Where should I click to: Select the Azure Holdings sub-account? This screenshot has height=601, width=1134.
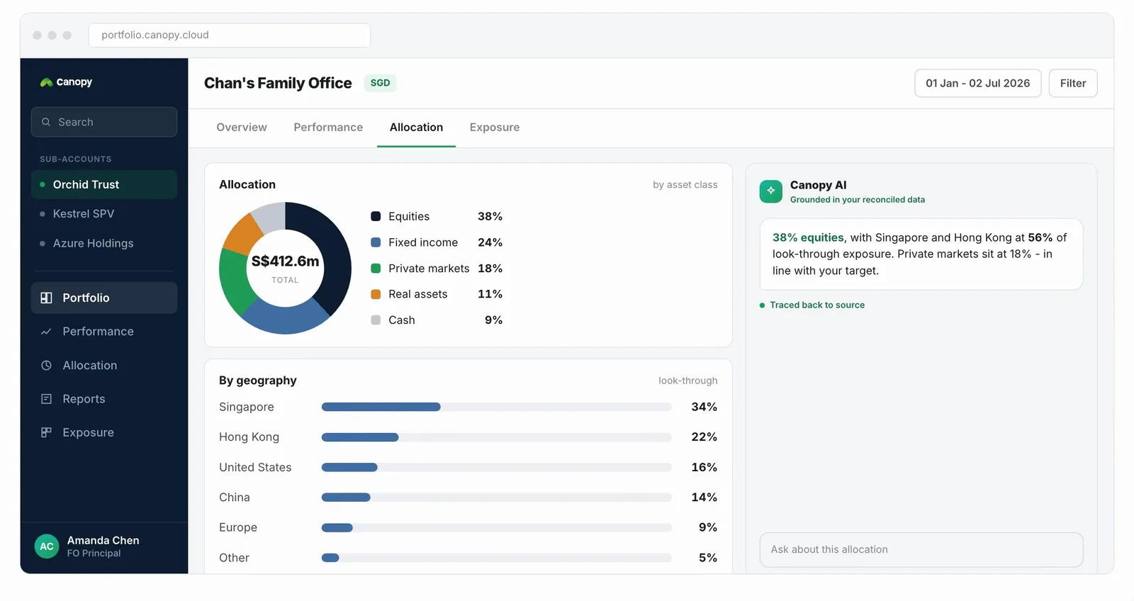coord(104,243)
